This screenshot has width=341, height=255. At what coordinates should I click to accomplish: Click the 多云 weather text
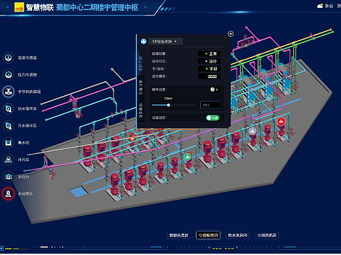329,6
